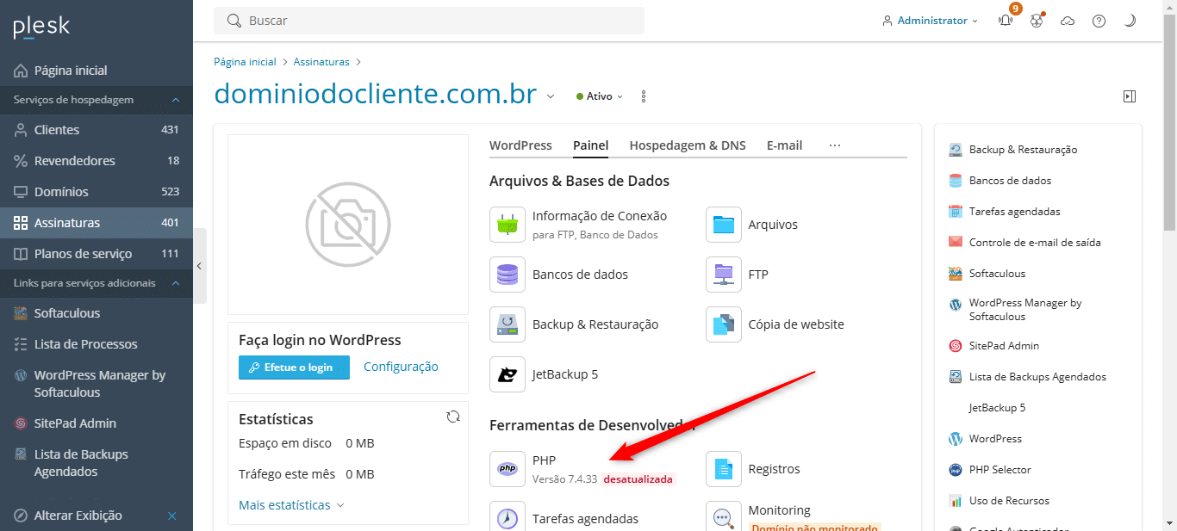Click the Efetue o login button
This screenshot has width=1177, height=531.
click(x=294, y=367)
